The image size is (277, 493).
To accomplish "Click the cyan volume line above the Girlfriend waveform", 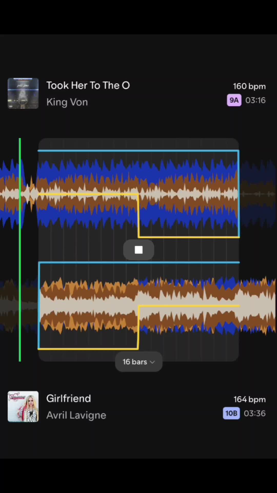I will click(138, 262).
